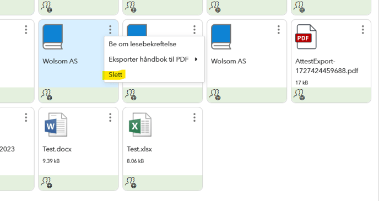Open three-dot menu on partially visible 2023 card
Image resolution: width=379 pixels, height=201 pixels.
point(26,117)
